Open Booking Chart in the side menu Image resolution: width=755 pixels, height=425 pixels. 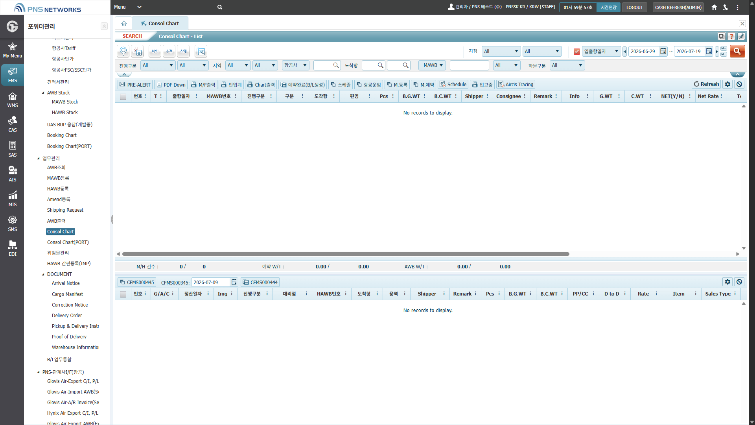tap(62, 135)
